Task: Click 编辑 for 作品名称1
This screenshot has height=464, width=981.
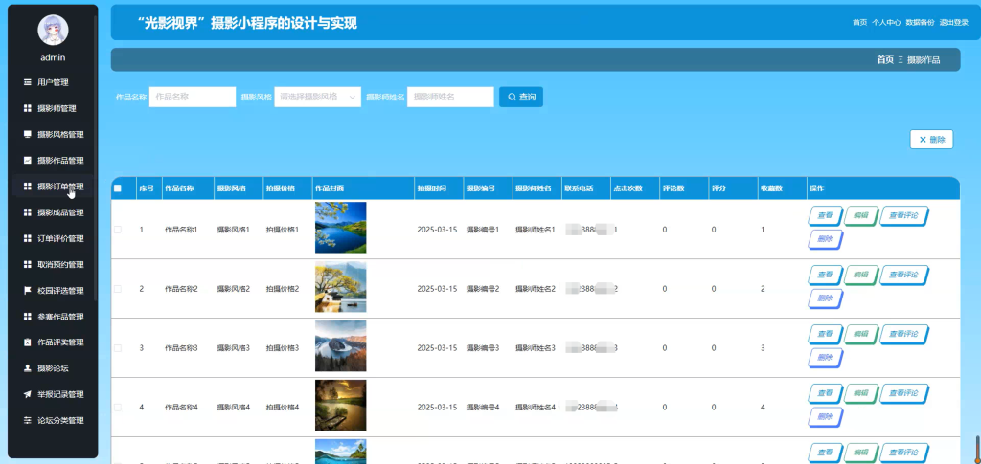Action: tap(860, 216)
